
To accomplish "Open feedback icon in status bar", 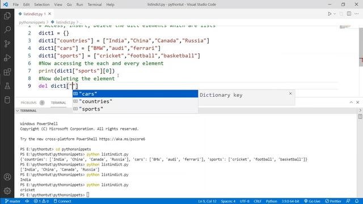I will pos(348,201).
